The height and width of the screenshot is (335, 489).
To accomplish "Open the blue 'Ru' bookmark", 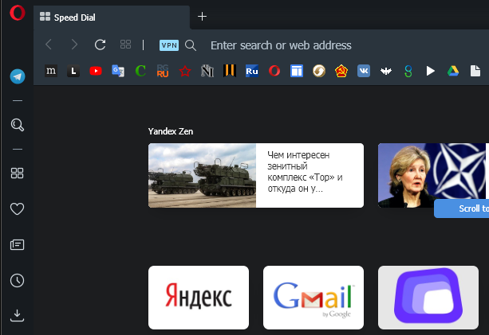I will pos(252,72).
